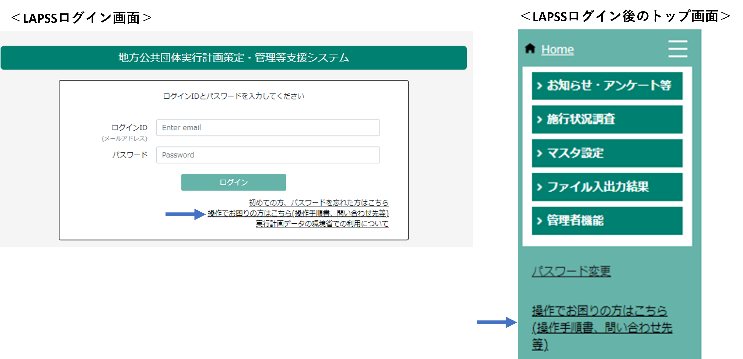Click the マスタ設定 arrow icon
The image size is (743, 359).
click(x=539, y=153)
